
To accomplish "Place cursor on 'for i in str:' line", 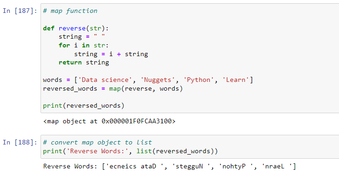I will pyautogui.click(x=84, y=46).
